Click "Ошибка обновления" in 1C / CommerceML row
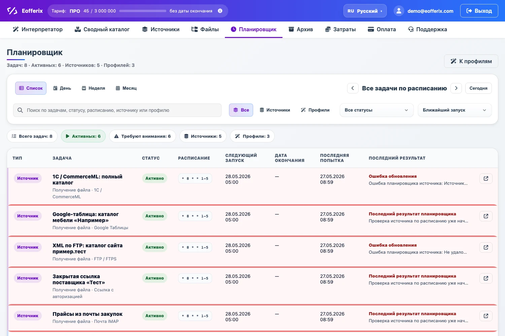Viewport: 505px width, 336px height. coord(393,176)
